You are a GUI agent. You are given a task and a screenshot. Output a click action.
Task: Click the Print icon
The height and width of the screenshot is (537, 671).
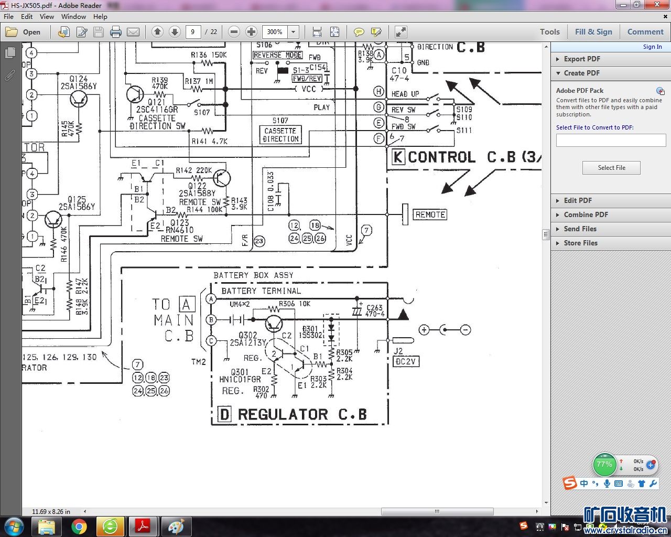click(x=116, y=32)
